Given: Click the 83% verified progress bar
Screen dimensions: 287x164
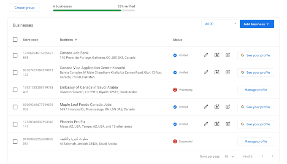Looking at the screenshot, I should pyautogui.click(x=94, y=11).
